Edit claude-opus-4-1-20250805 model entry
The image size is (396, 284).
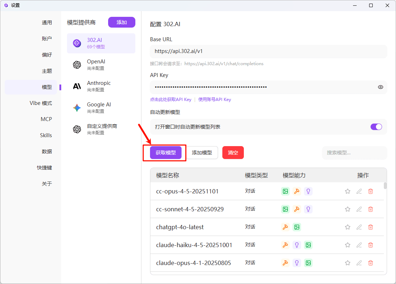point(359,263)
